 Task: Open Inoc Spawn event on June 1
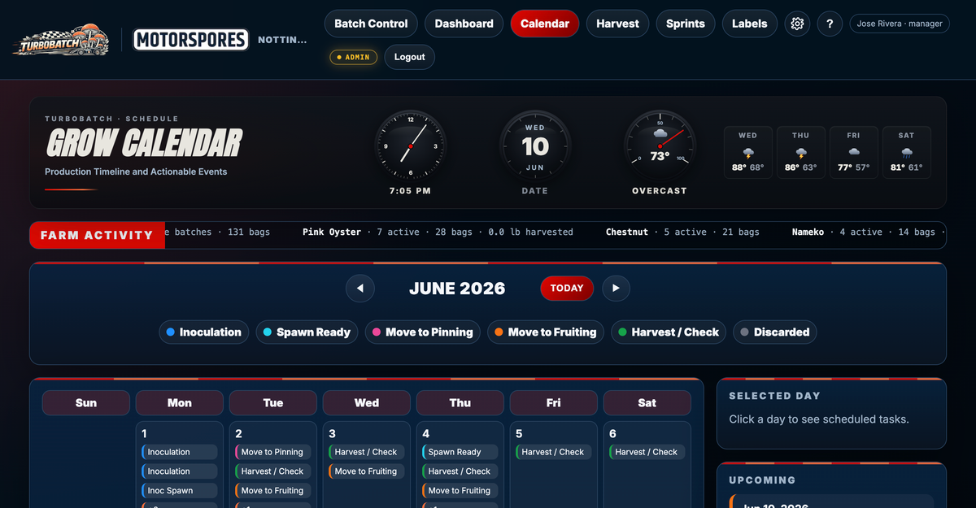pyautogui.click(x=180, y=490)
